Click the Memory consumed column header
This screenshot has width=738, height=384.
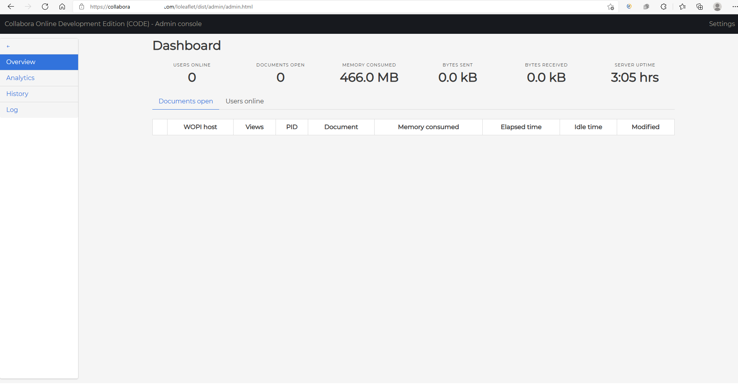coord(428,127)
